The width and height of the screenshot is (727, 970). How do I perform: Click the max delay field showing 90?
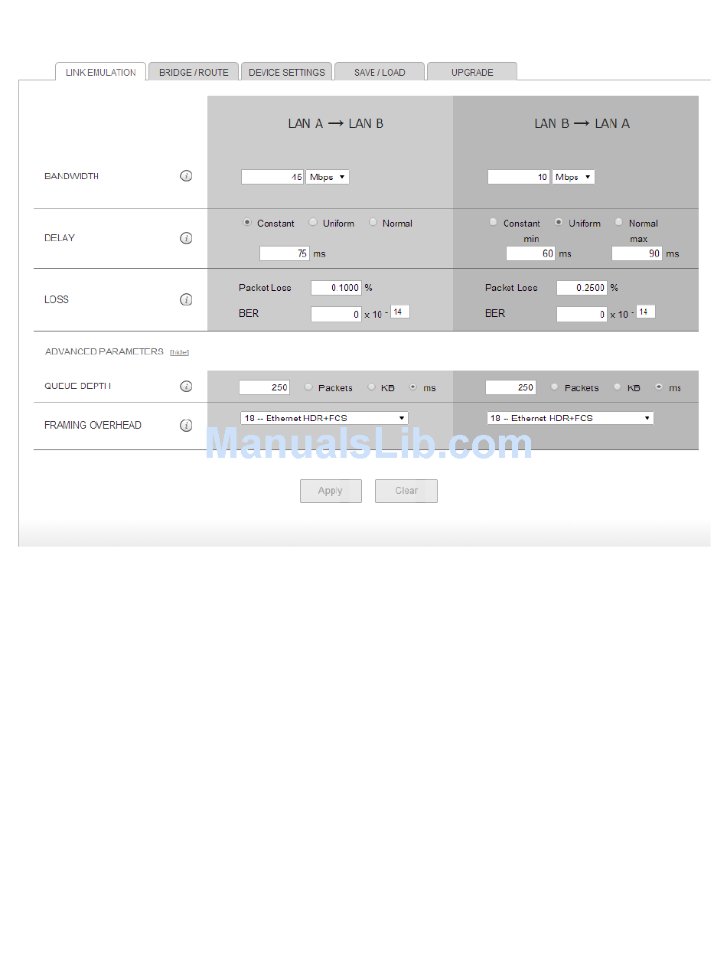click(637, 253)
